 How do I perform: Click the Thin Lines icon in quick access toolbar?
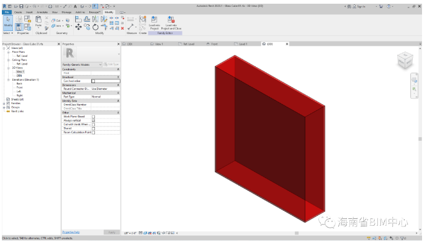click(96, 6)
